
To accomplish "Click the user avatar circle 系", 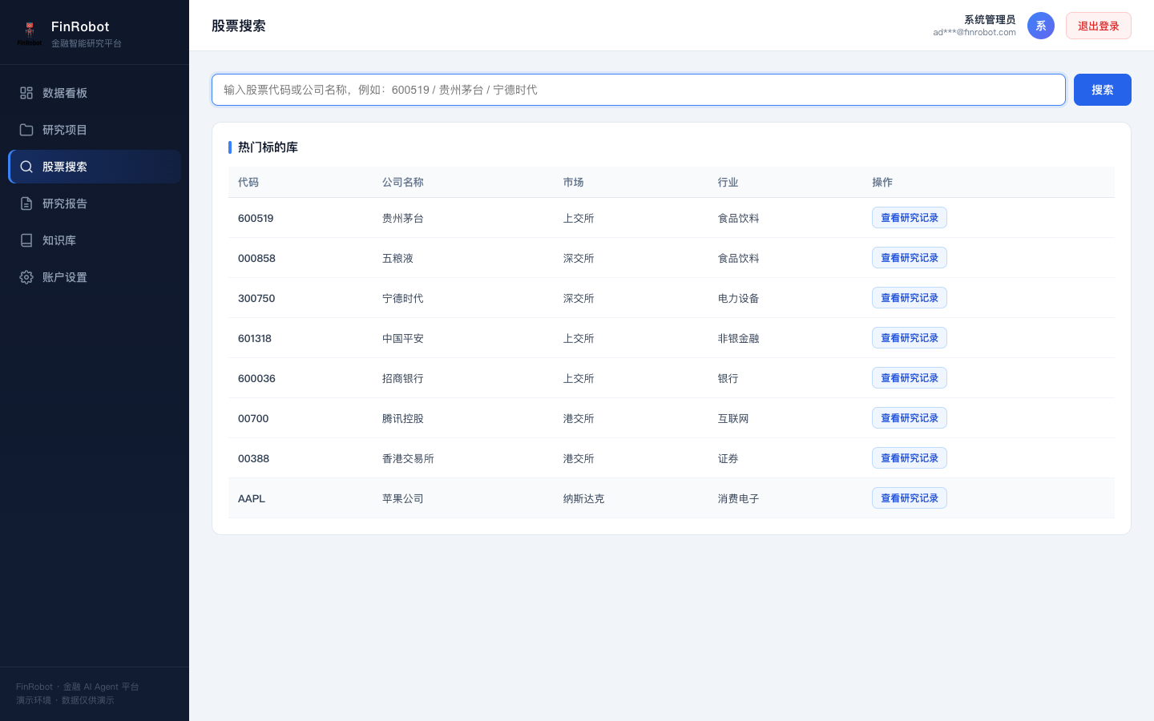I will (1041, 26).
